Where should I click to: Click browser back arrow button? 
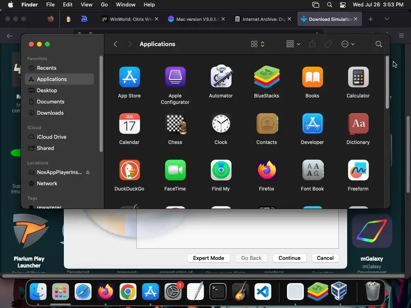pos(10,36)
